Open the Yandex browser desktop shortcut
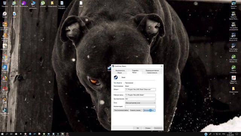 coord(5,15)
